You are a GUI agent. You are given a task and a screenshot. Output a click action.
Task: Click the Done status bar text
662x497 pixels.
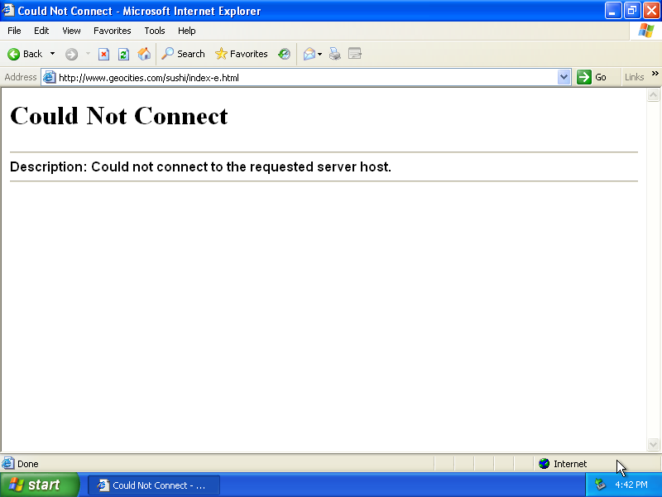click(x=28, y=464)
